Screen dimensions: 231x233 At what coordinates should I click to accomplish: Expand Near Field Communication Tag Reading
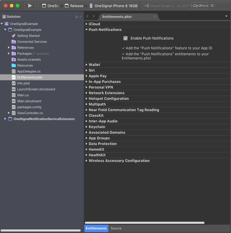coord(86,110)
